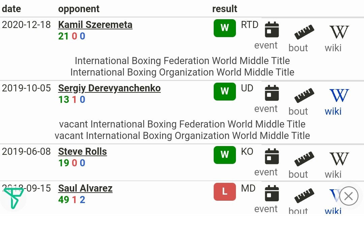Viewport: 364px width, 226px height.
Task: Click the red L result badge for Alvarez
Action: [x=225, y=192]
